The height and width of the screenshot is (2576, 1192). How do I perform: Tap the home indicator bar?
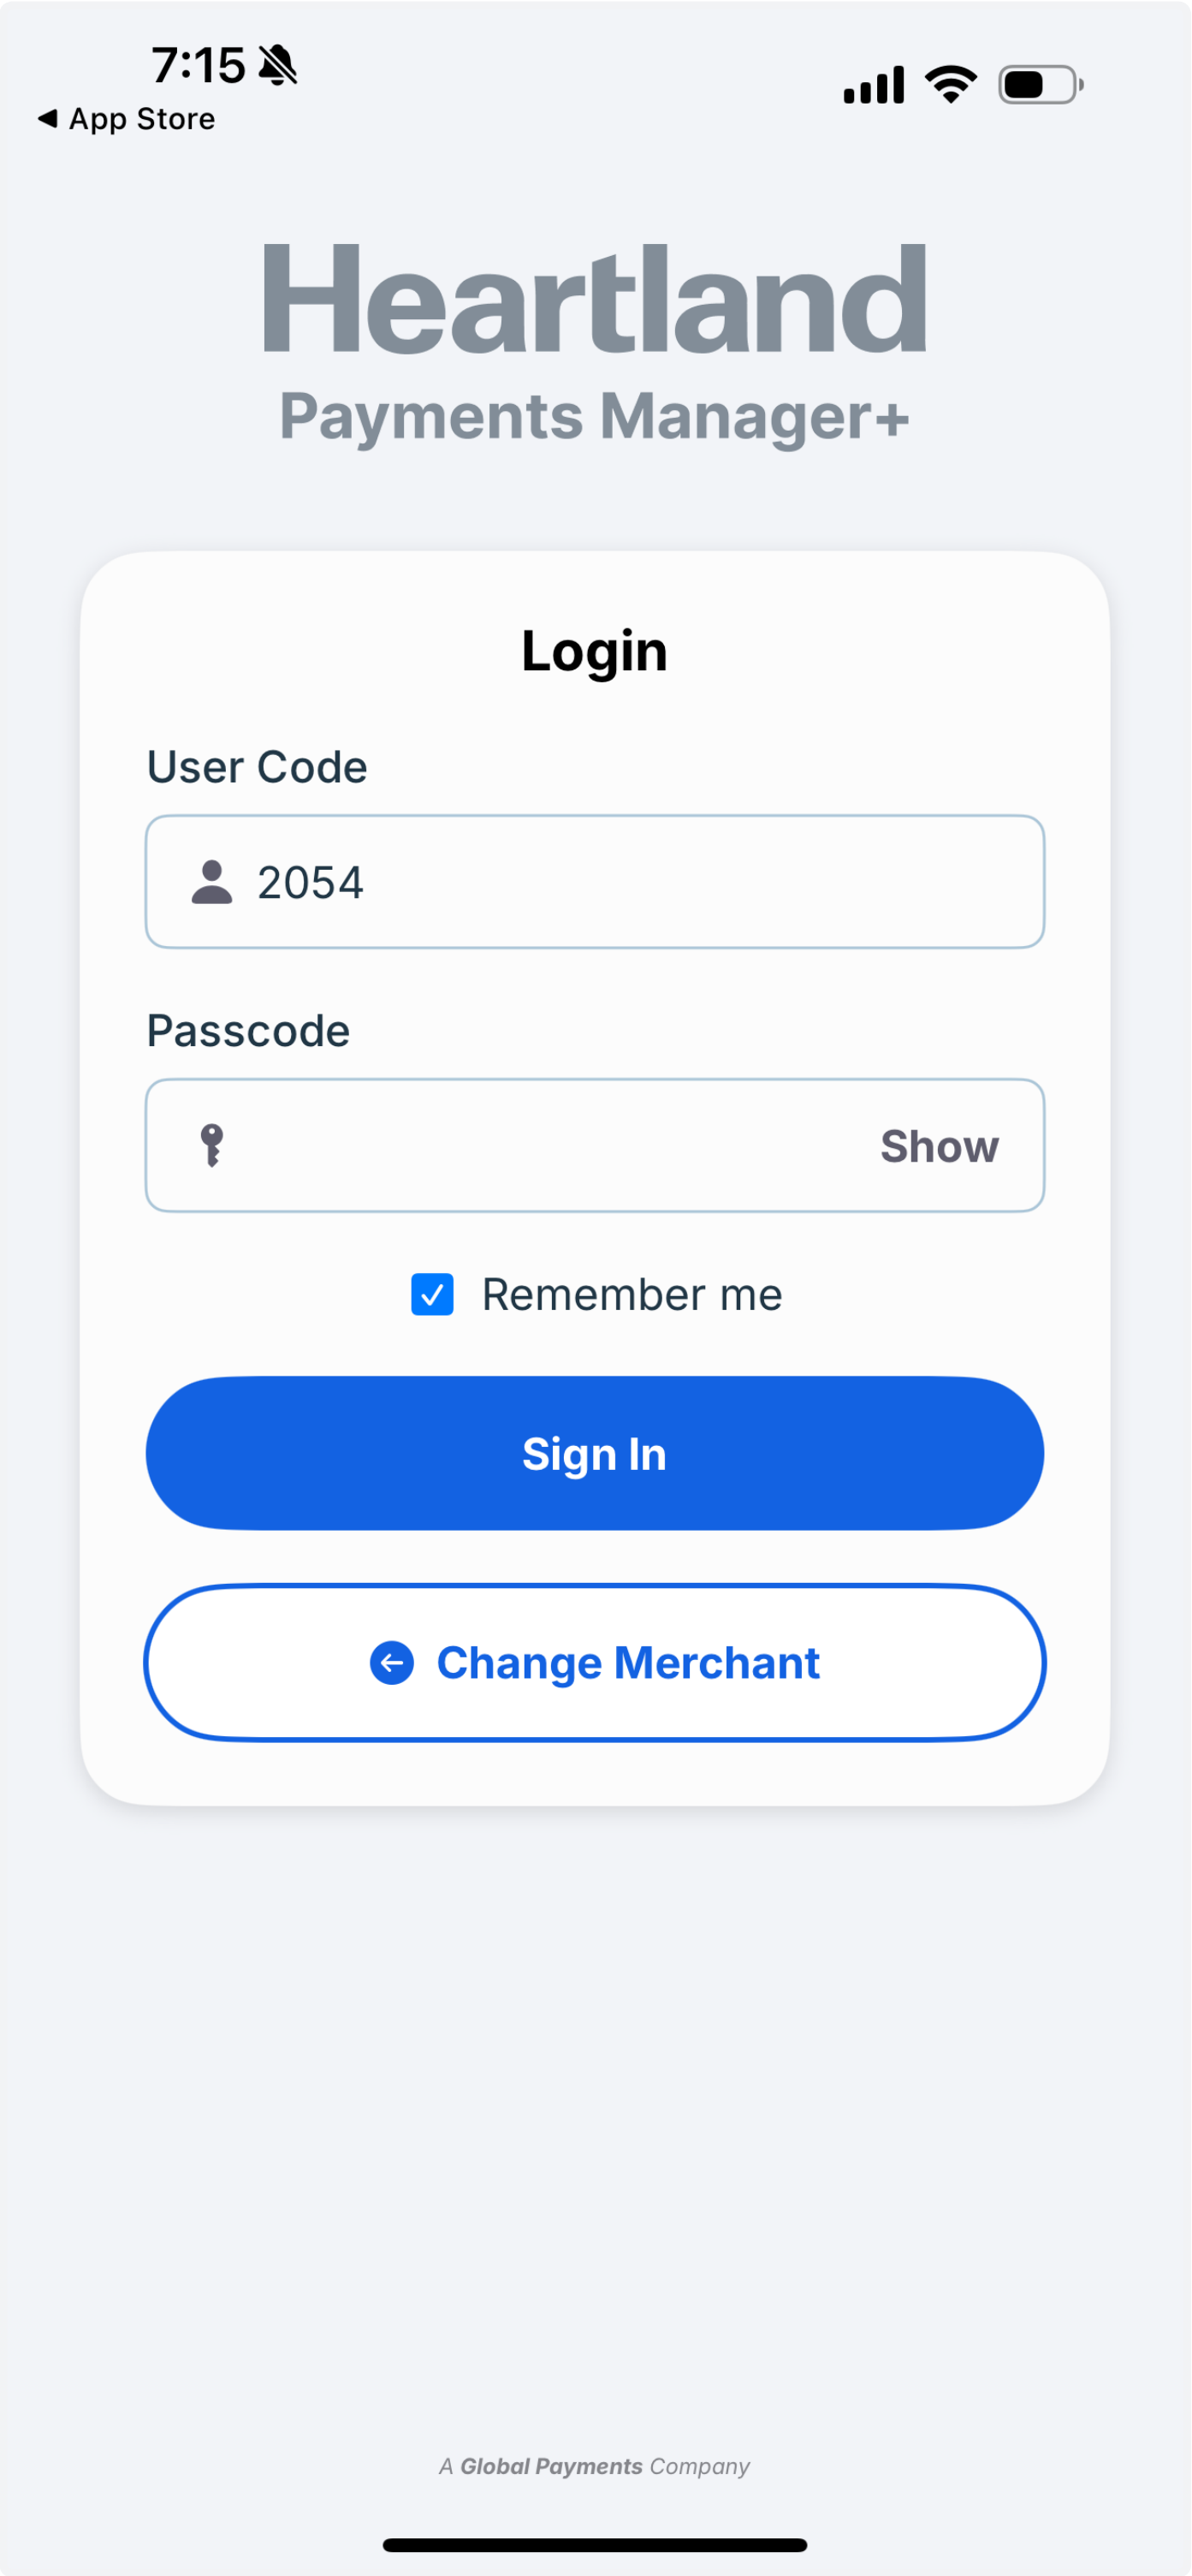click(x=596, y=2545)
